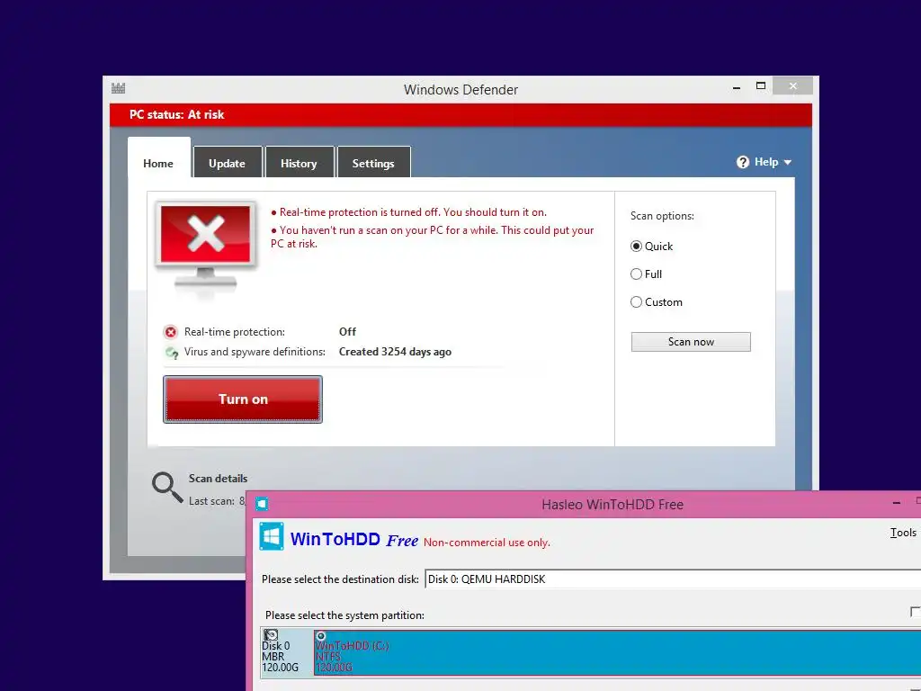The height and width of the screenshot is (691, 921).
Task: Click 'Please select the destination disk:' label
Action: [340, 579]
